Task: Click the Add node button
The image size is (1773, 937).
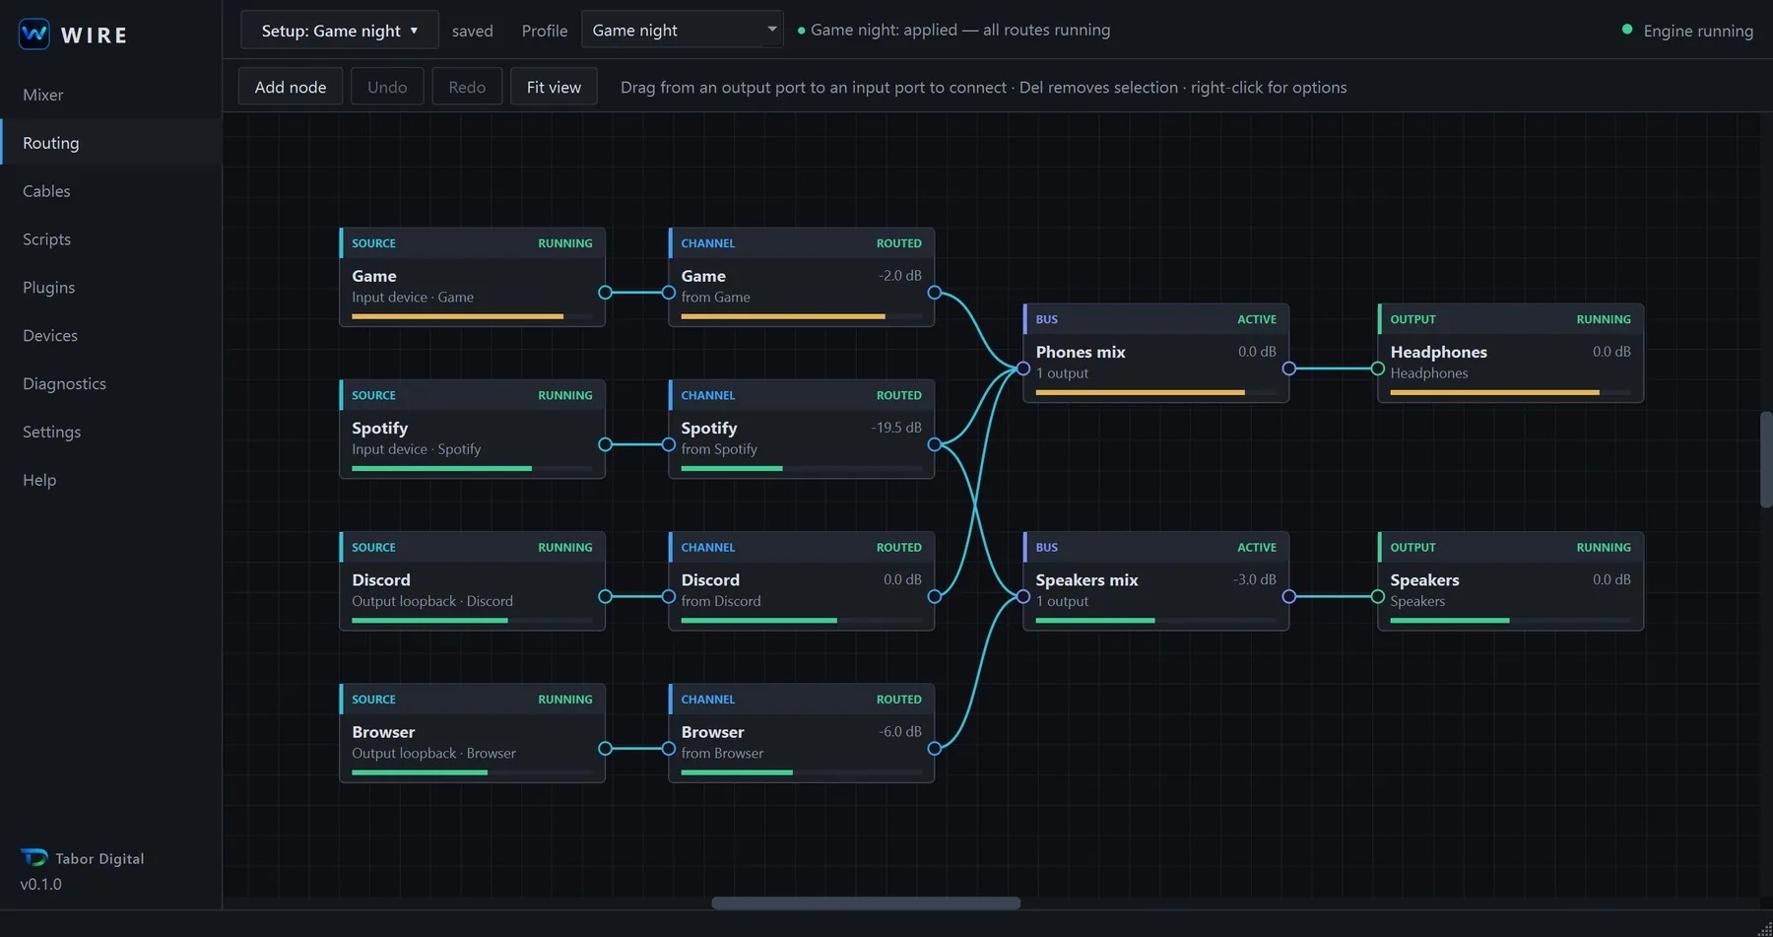Action: [x=291, y=87]
